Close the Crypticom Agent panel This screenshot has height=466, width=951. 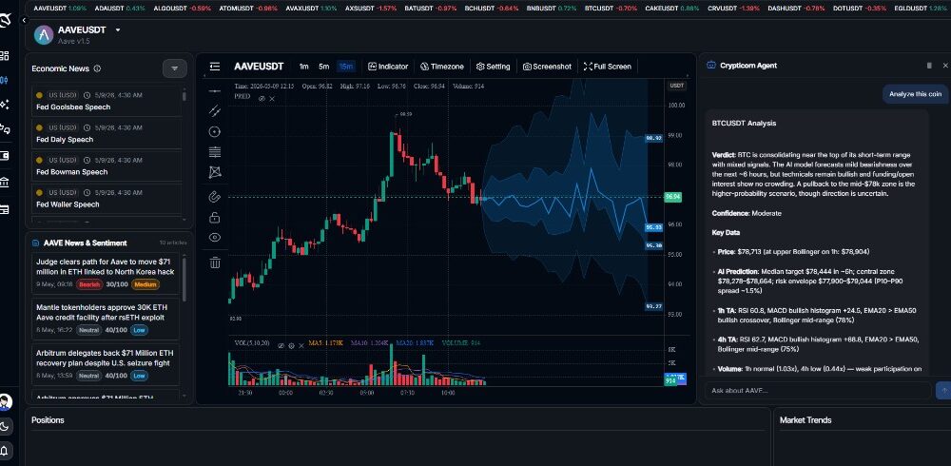click(945, 66)
